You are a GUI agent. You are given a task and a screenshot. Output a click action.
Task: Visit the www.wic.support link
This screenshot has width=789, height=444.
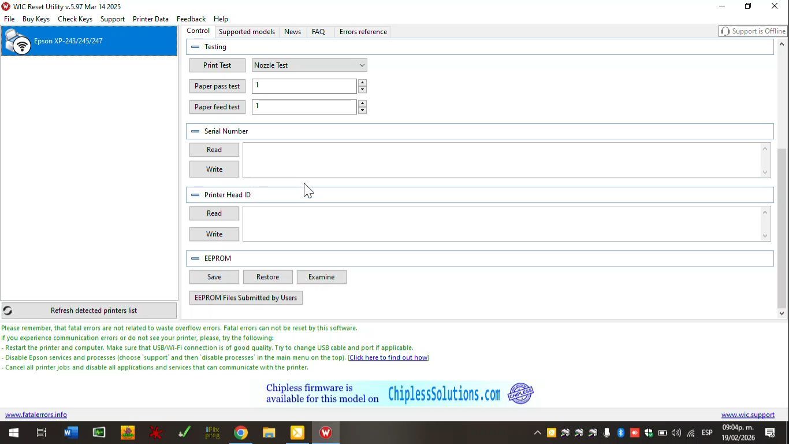click(748, 415)
